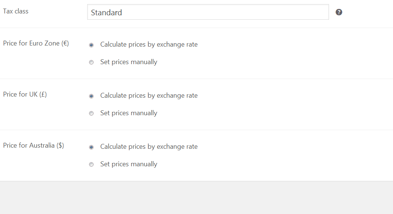Select manual prices radio for UK
The width and height of the screenshot is (393, 214).
[91, 114]
